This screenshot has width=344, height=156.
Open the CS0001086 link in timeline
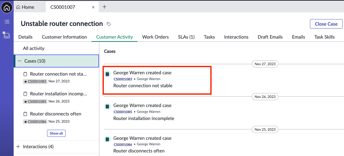click(x=123, y=144)
